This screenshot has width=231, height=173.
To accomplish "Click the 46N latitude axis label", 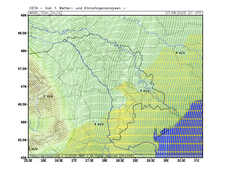I will coord(23,122).
